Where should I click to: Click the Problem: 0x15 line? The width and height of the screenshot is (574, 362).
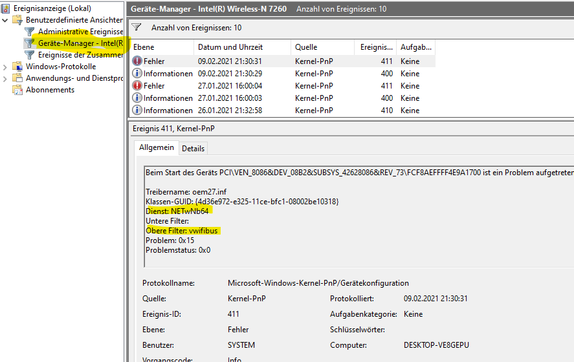170,240
